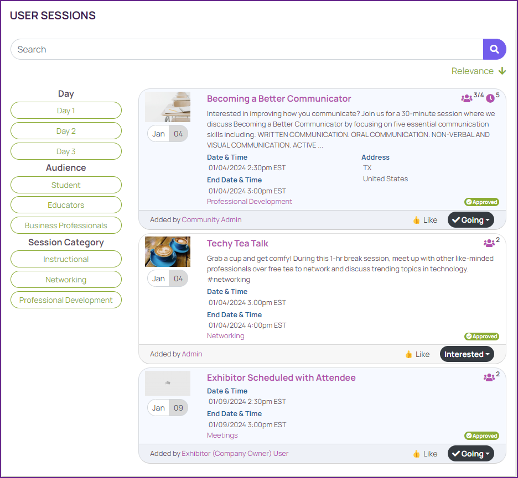Click Approved badge on Techy Tea Talk
Screen dimensions: 518x478
(x=481, y=337)
